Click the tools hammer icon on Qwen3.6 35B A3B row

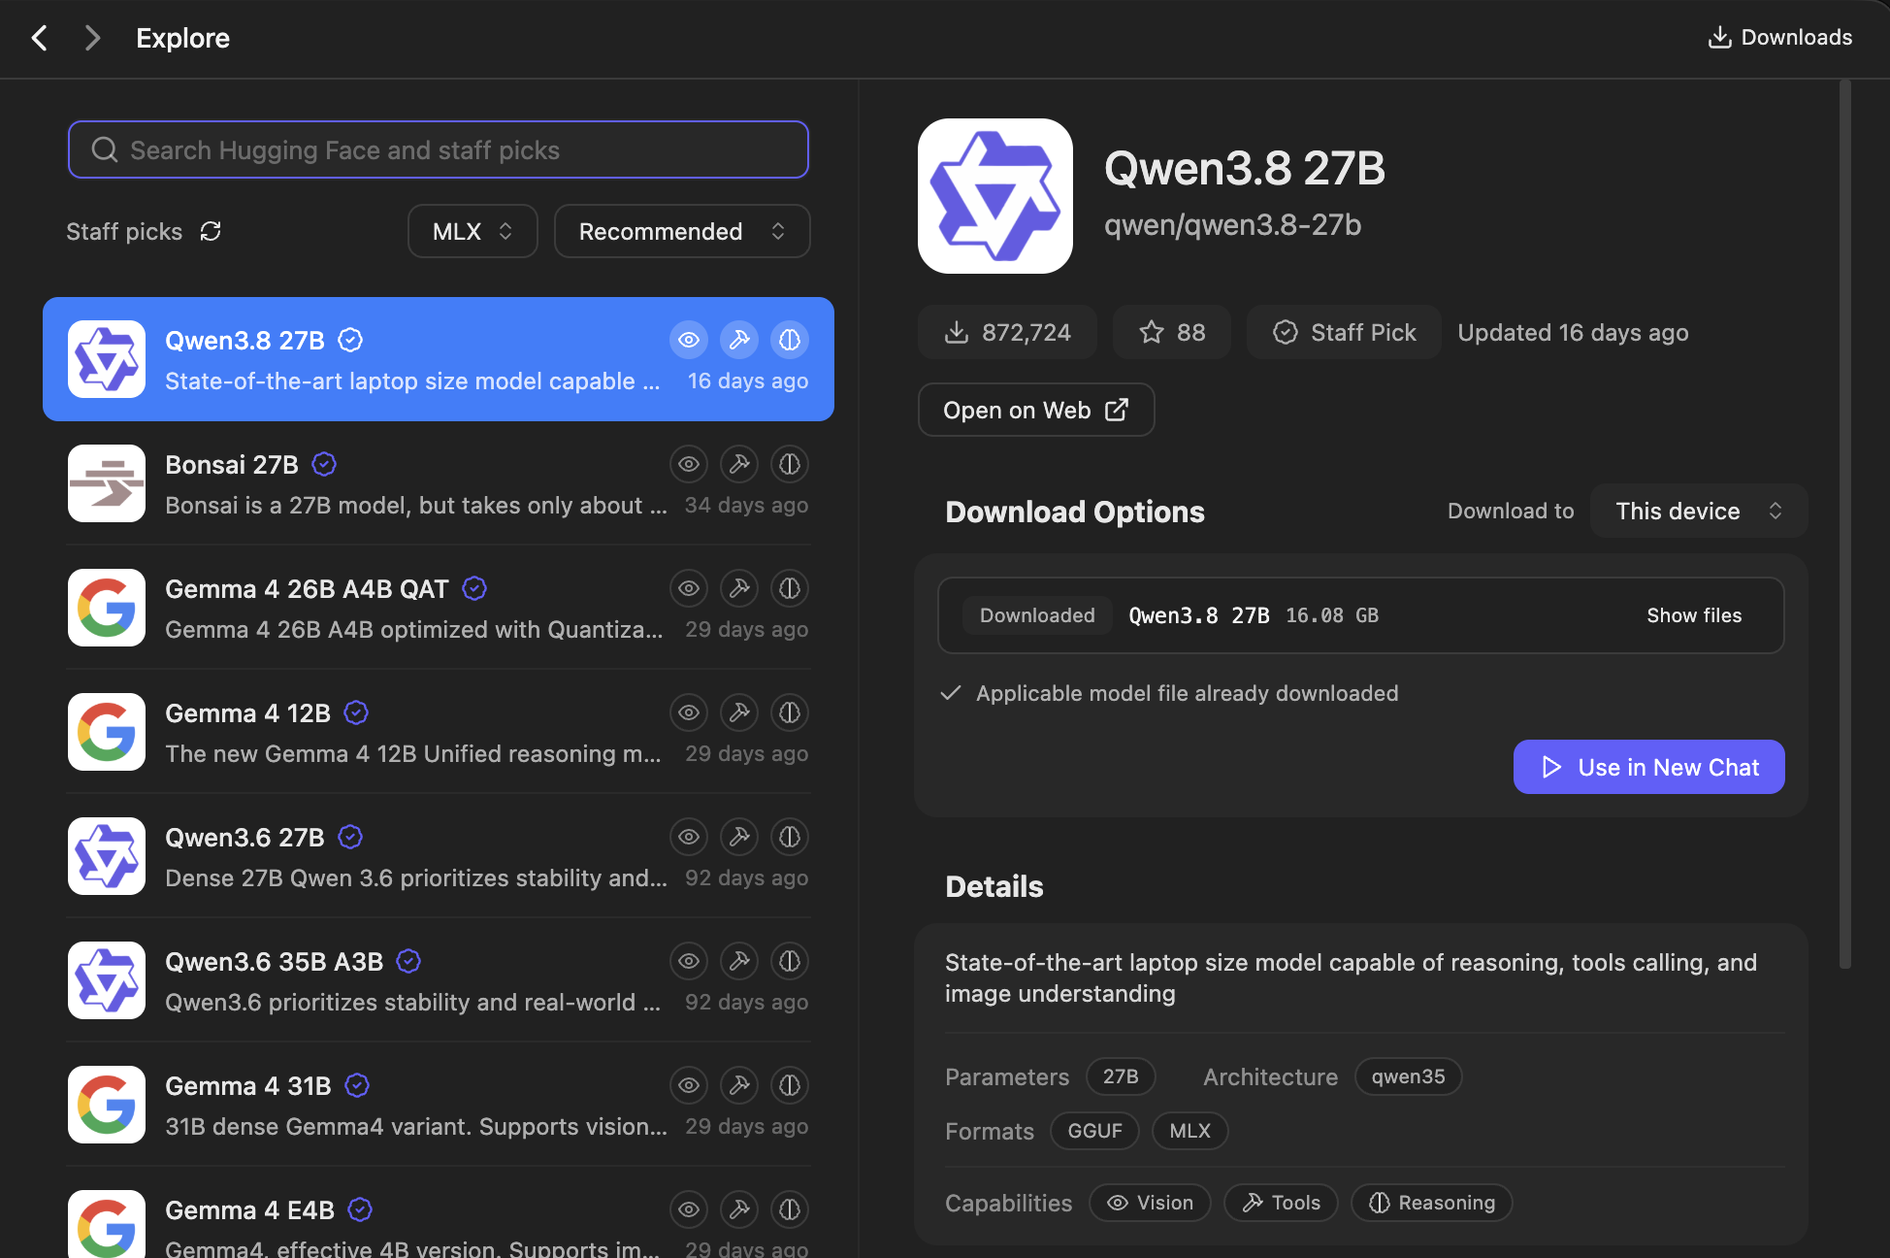[739, 961]
